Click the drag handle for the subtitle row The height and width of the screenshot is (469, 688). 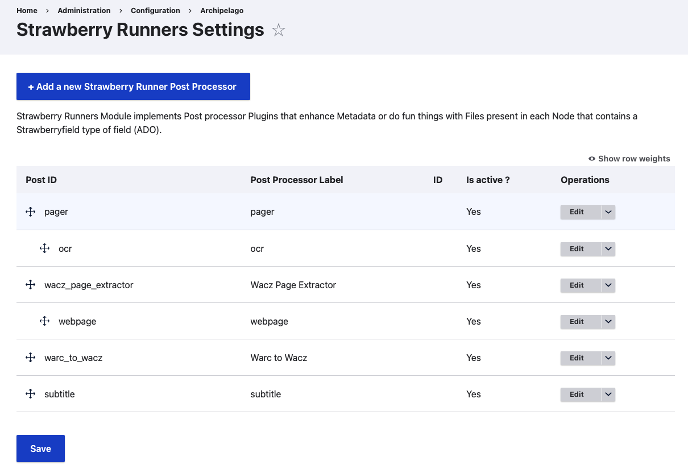[31, 394]
